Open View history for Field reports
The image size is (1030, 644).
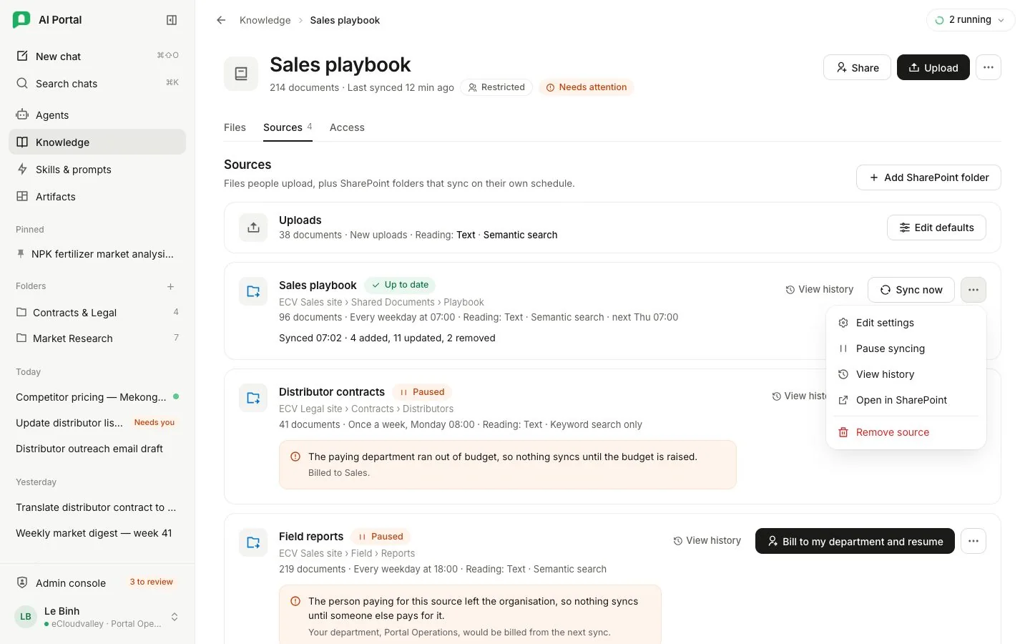(707, 541)
